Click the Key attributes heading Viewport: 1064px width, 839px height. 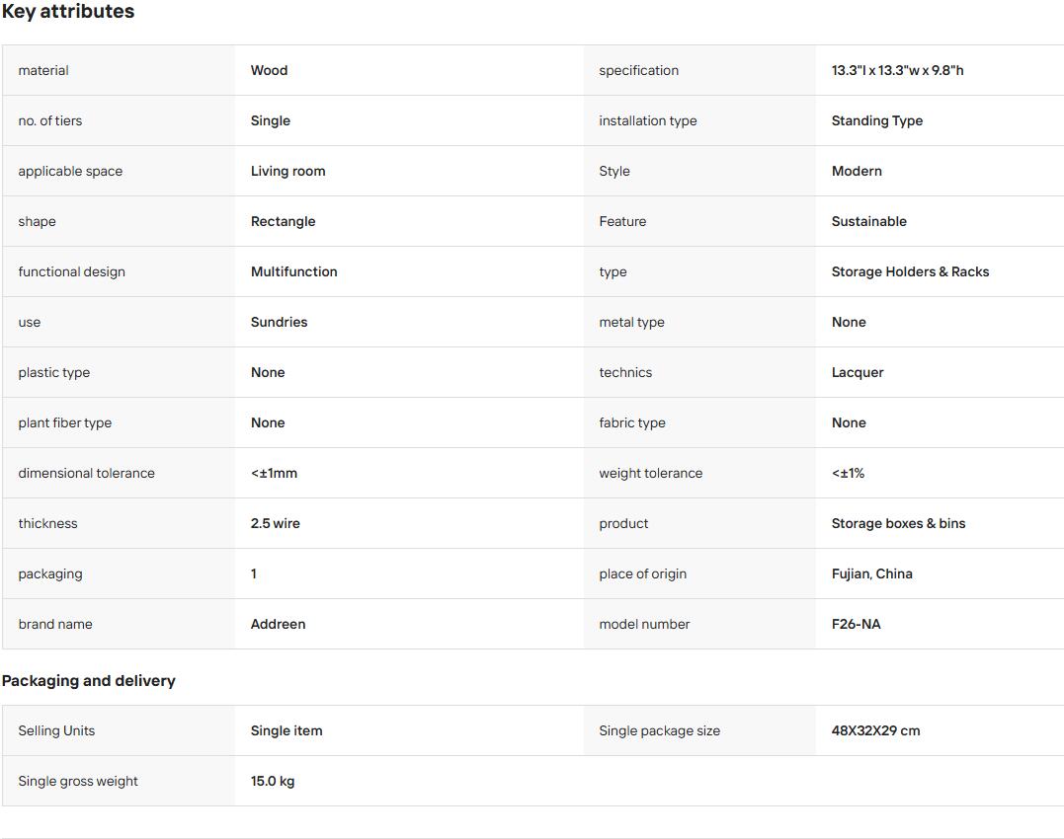click(68, 12)
